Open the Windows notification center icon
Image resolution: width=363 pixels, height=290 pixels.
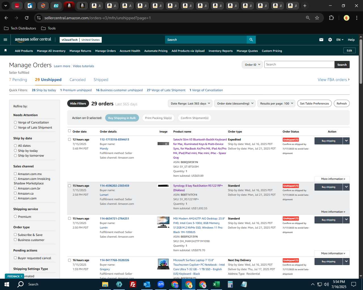click(354, 284)
